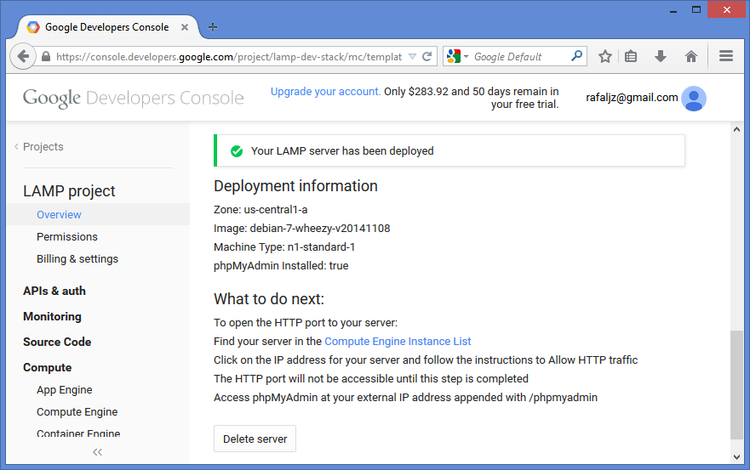
Task: Expand APIs & auth section
Action: pyautogui.click(x=54, y=291)
